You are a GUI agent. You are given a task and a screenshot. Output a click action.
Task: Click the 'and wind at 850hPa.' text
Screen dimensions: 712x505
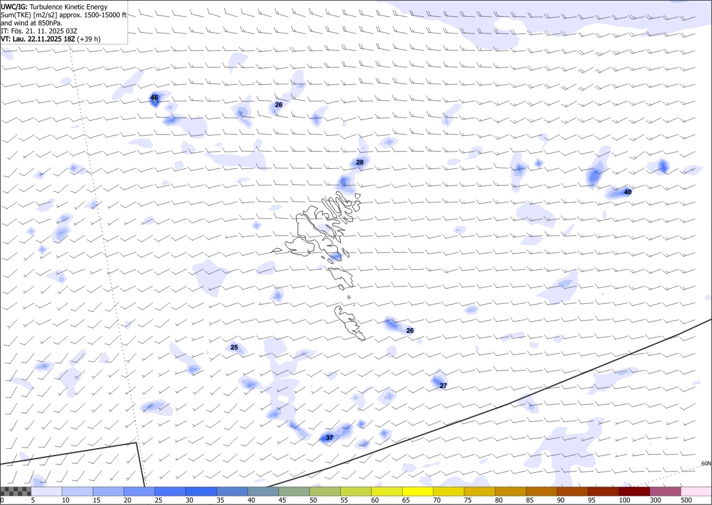point(32,23)
